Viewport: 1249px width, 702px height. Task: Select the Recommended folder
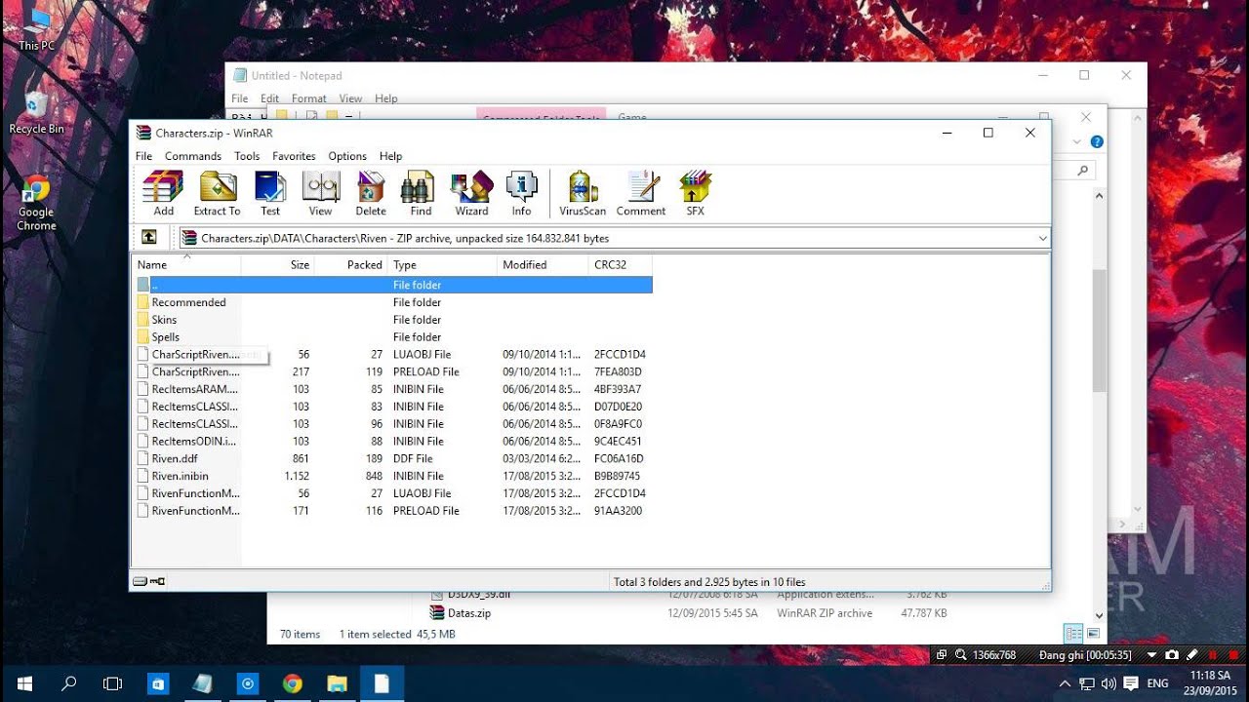392,302
